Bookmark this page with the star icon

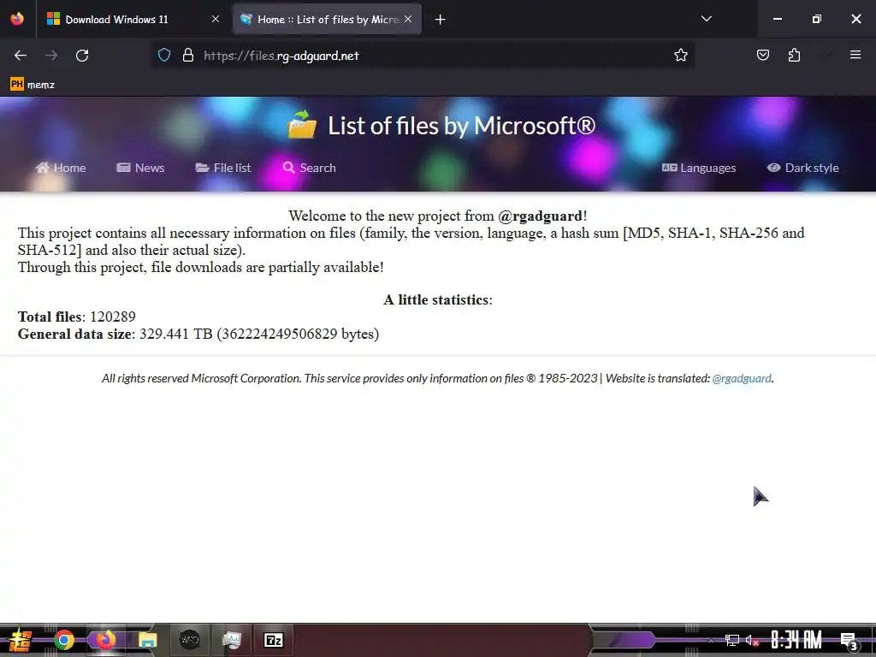point(680,56)
